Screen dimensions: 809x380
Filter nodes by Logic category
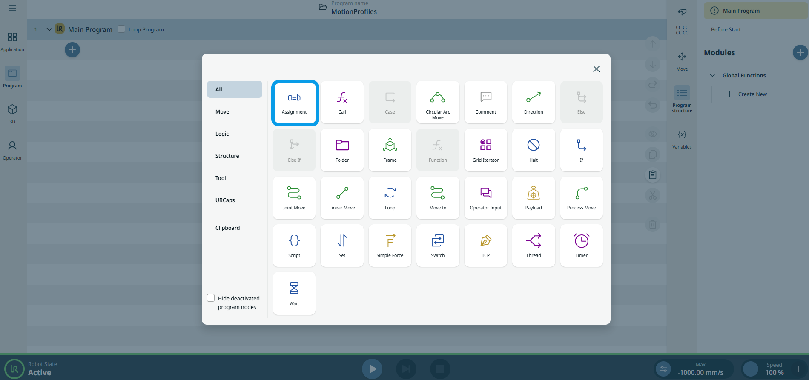pos(222,134)
